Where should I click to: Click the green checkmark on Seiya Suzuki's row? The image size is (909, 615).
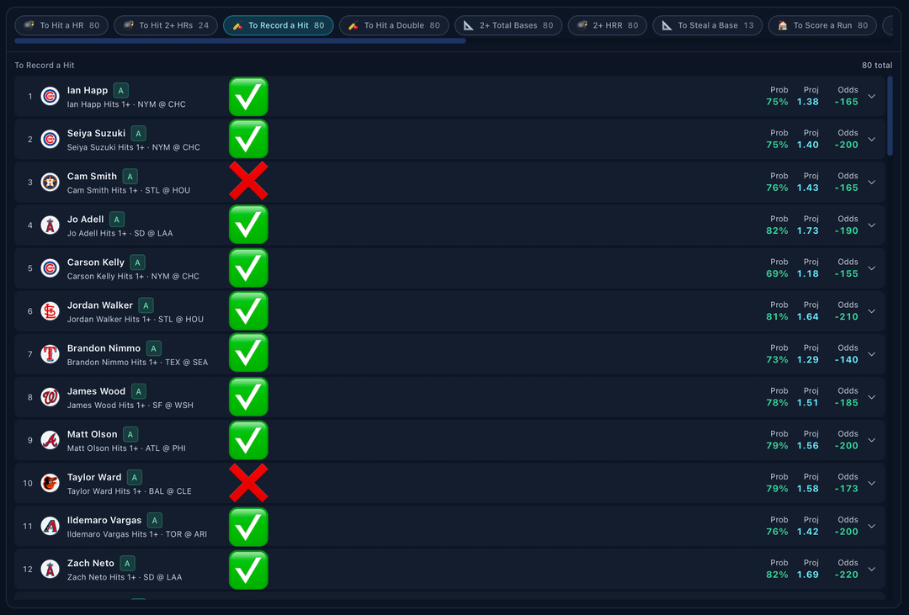point(248,140)
